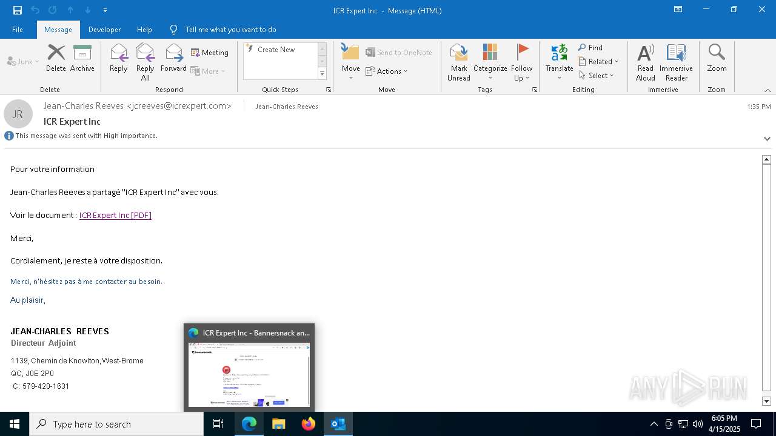Click the Redo icon in quick access toolbar
Image resolution: width=776 pixels, height=436 pixels.
click(x=53, y=10)
